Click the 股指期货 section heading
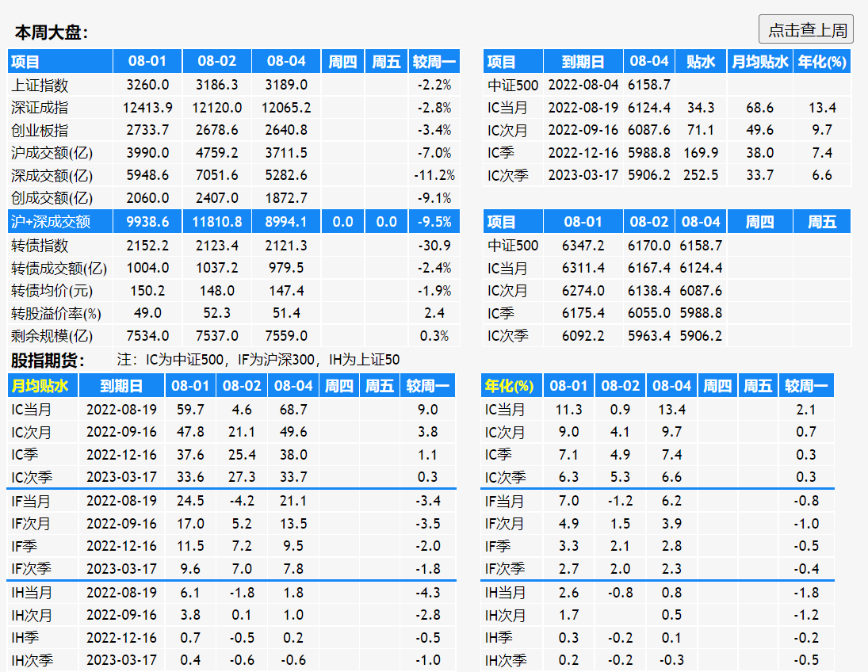The height and width of the screenshot is (672, 868). pyautogui.click(x=48, y=361)
